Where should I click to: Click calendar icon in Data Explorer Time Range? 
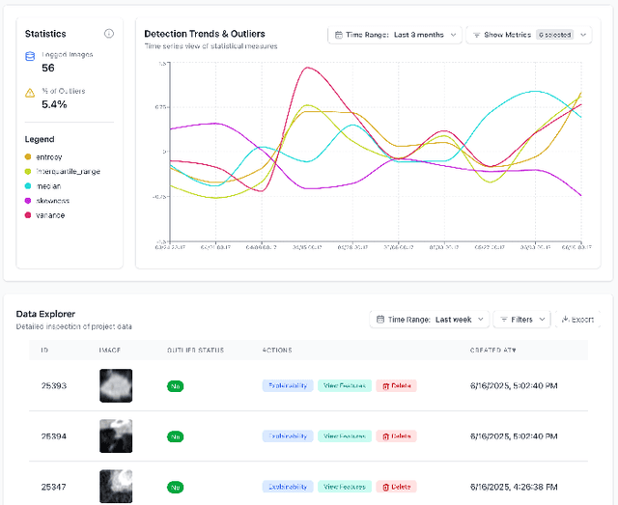(381, 319)
